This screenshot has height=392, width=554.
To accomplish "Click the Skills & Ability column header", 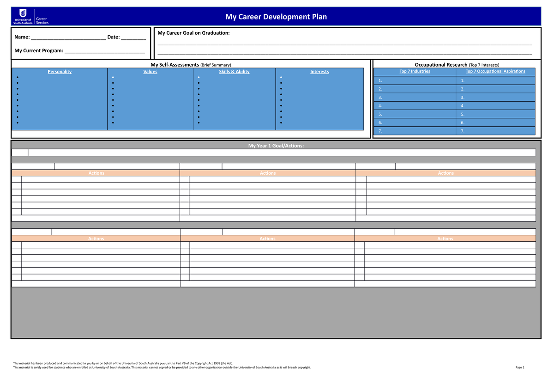I will (234, 71).
